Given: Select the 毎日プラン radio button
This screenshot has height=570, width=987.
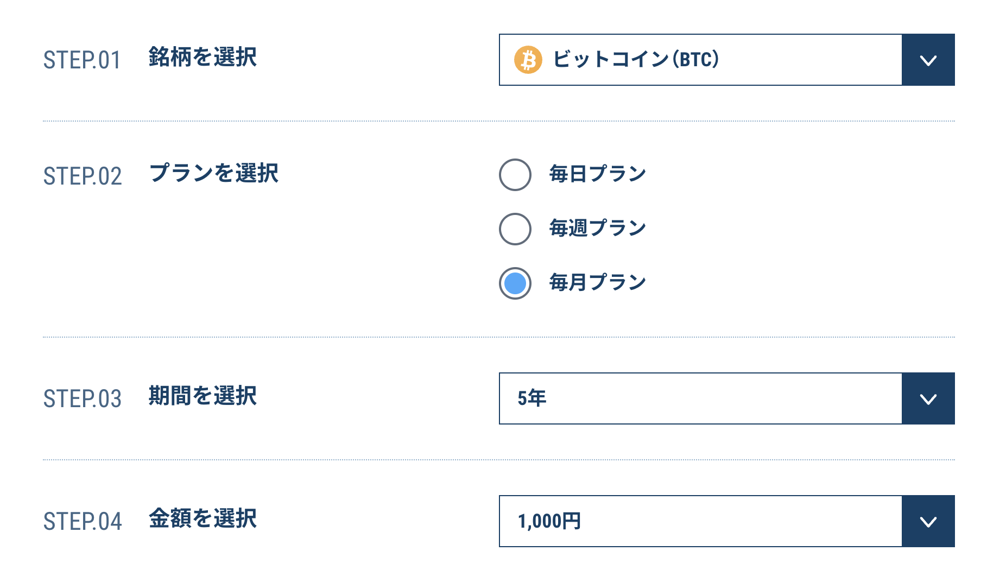Looking at the screenshot, I should (x=515, y=175).
